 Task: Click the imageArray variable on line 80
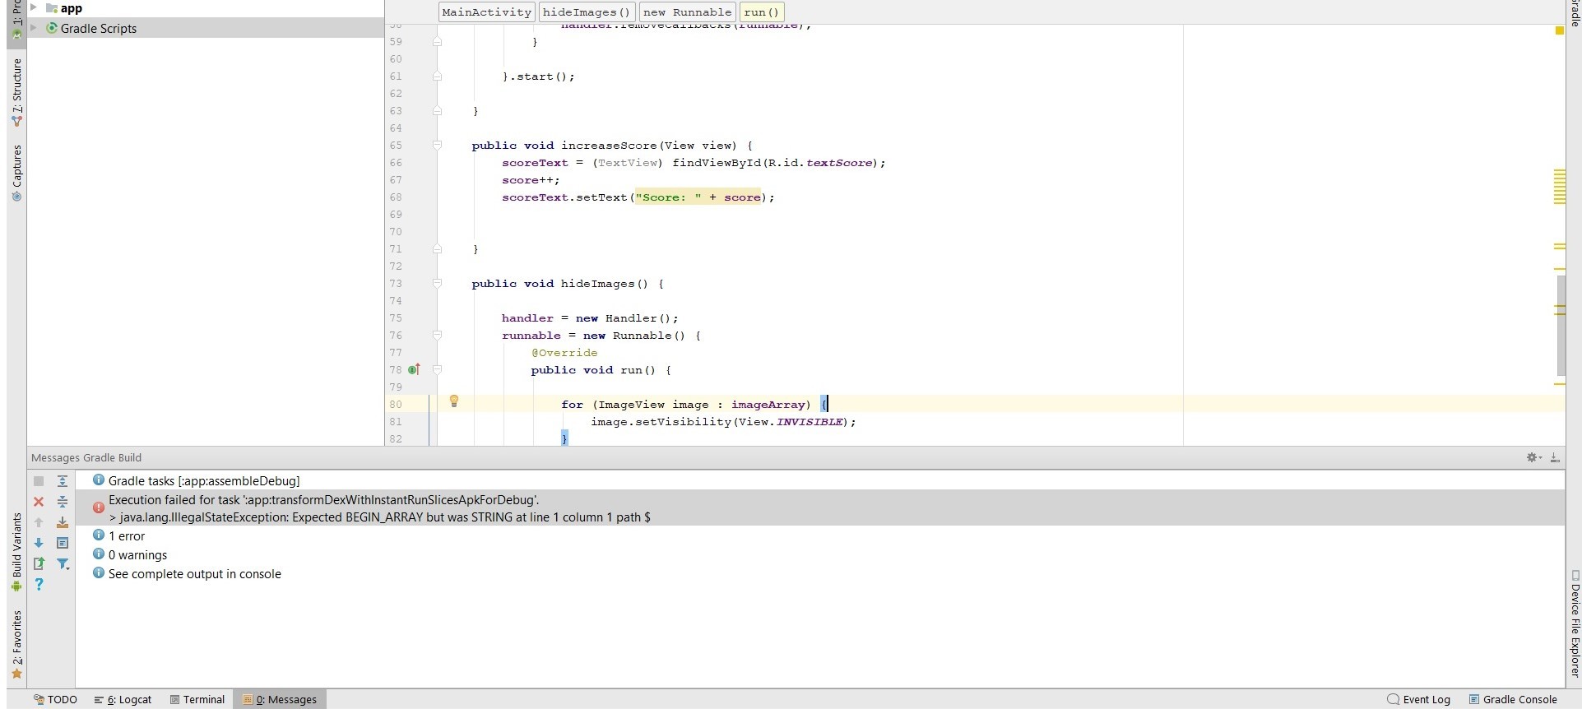768,405
